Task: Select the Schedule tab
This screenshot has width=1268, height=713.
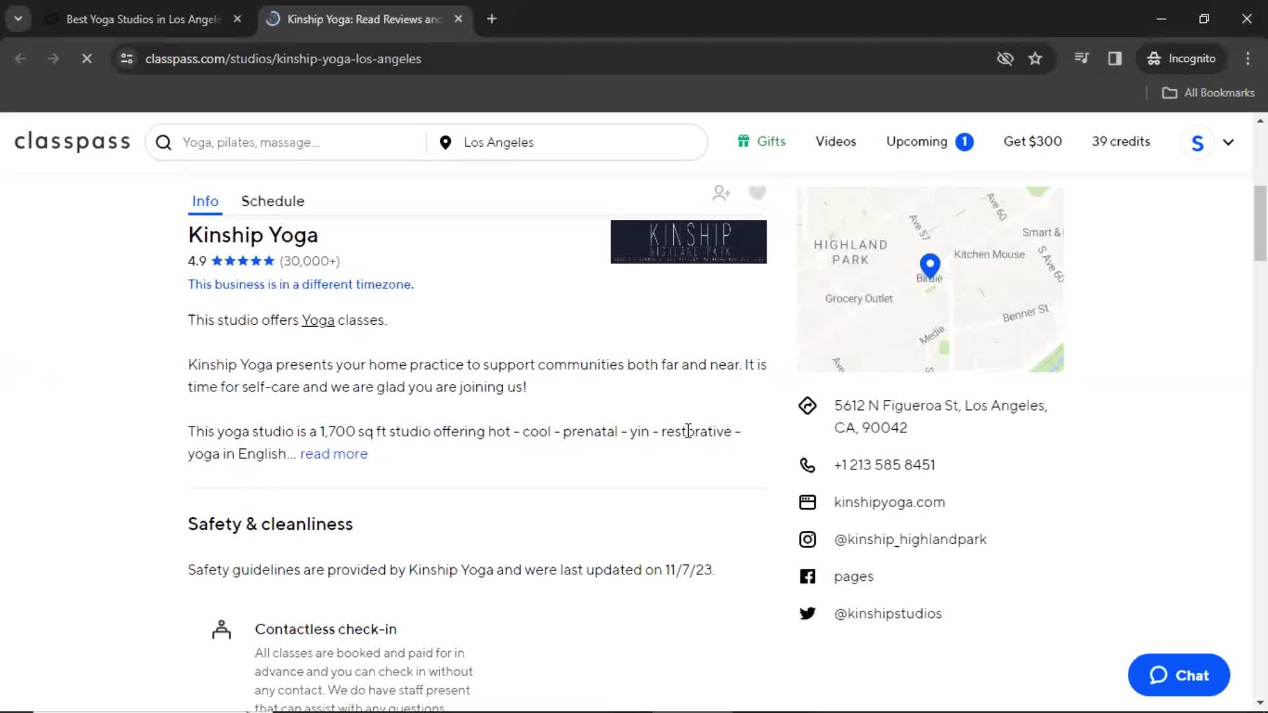Action: 273,201
